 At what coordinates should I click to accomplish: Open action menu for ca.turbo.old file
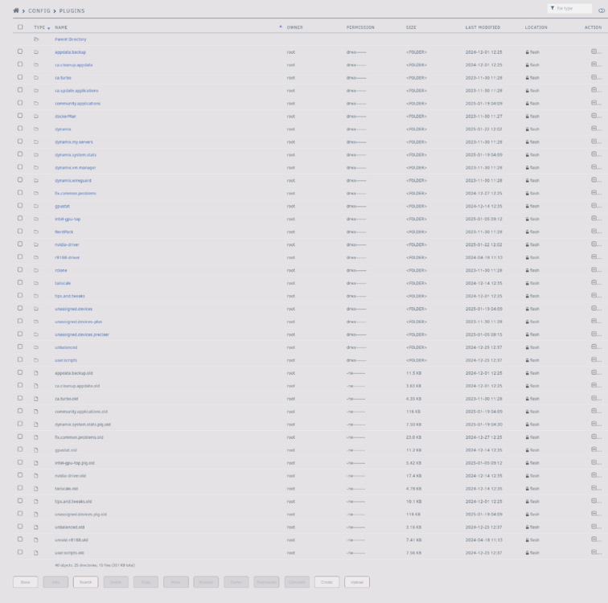point(596,399)
